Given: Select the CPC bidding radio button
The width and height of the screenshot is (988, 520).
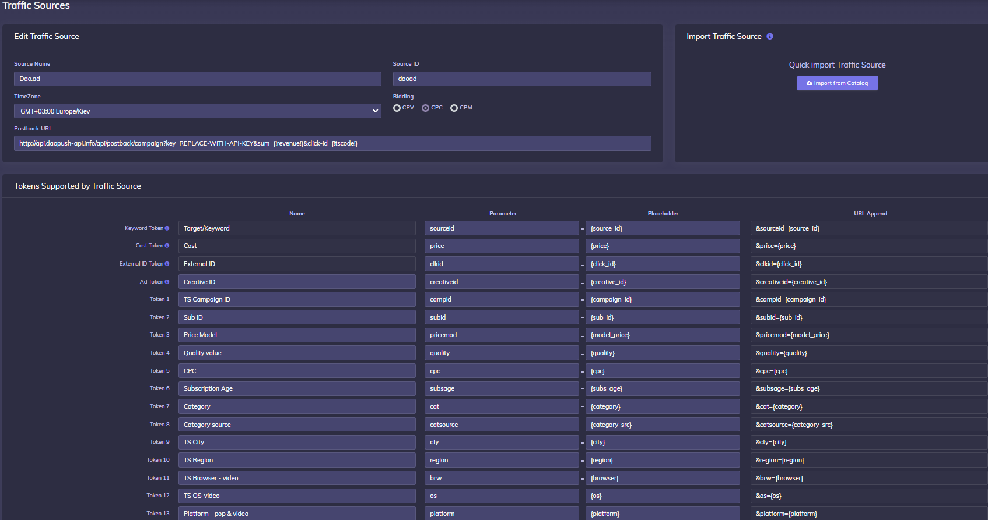Looking at the screenshot, I should [426, 108].
